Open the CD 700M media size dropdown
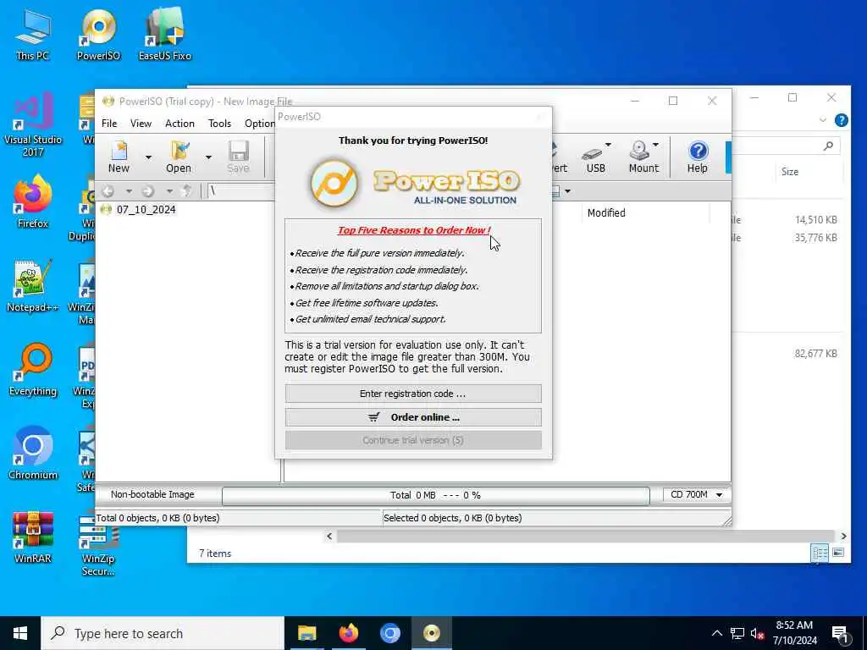Image resolution: width=867 pixels, height=650 pixels. point(696,494)
